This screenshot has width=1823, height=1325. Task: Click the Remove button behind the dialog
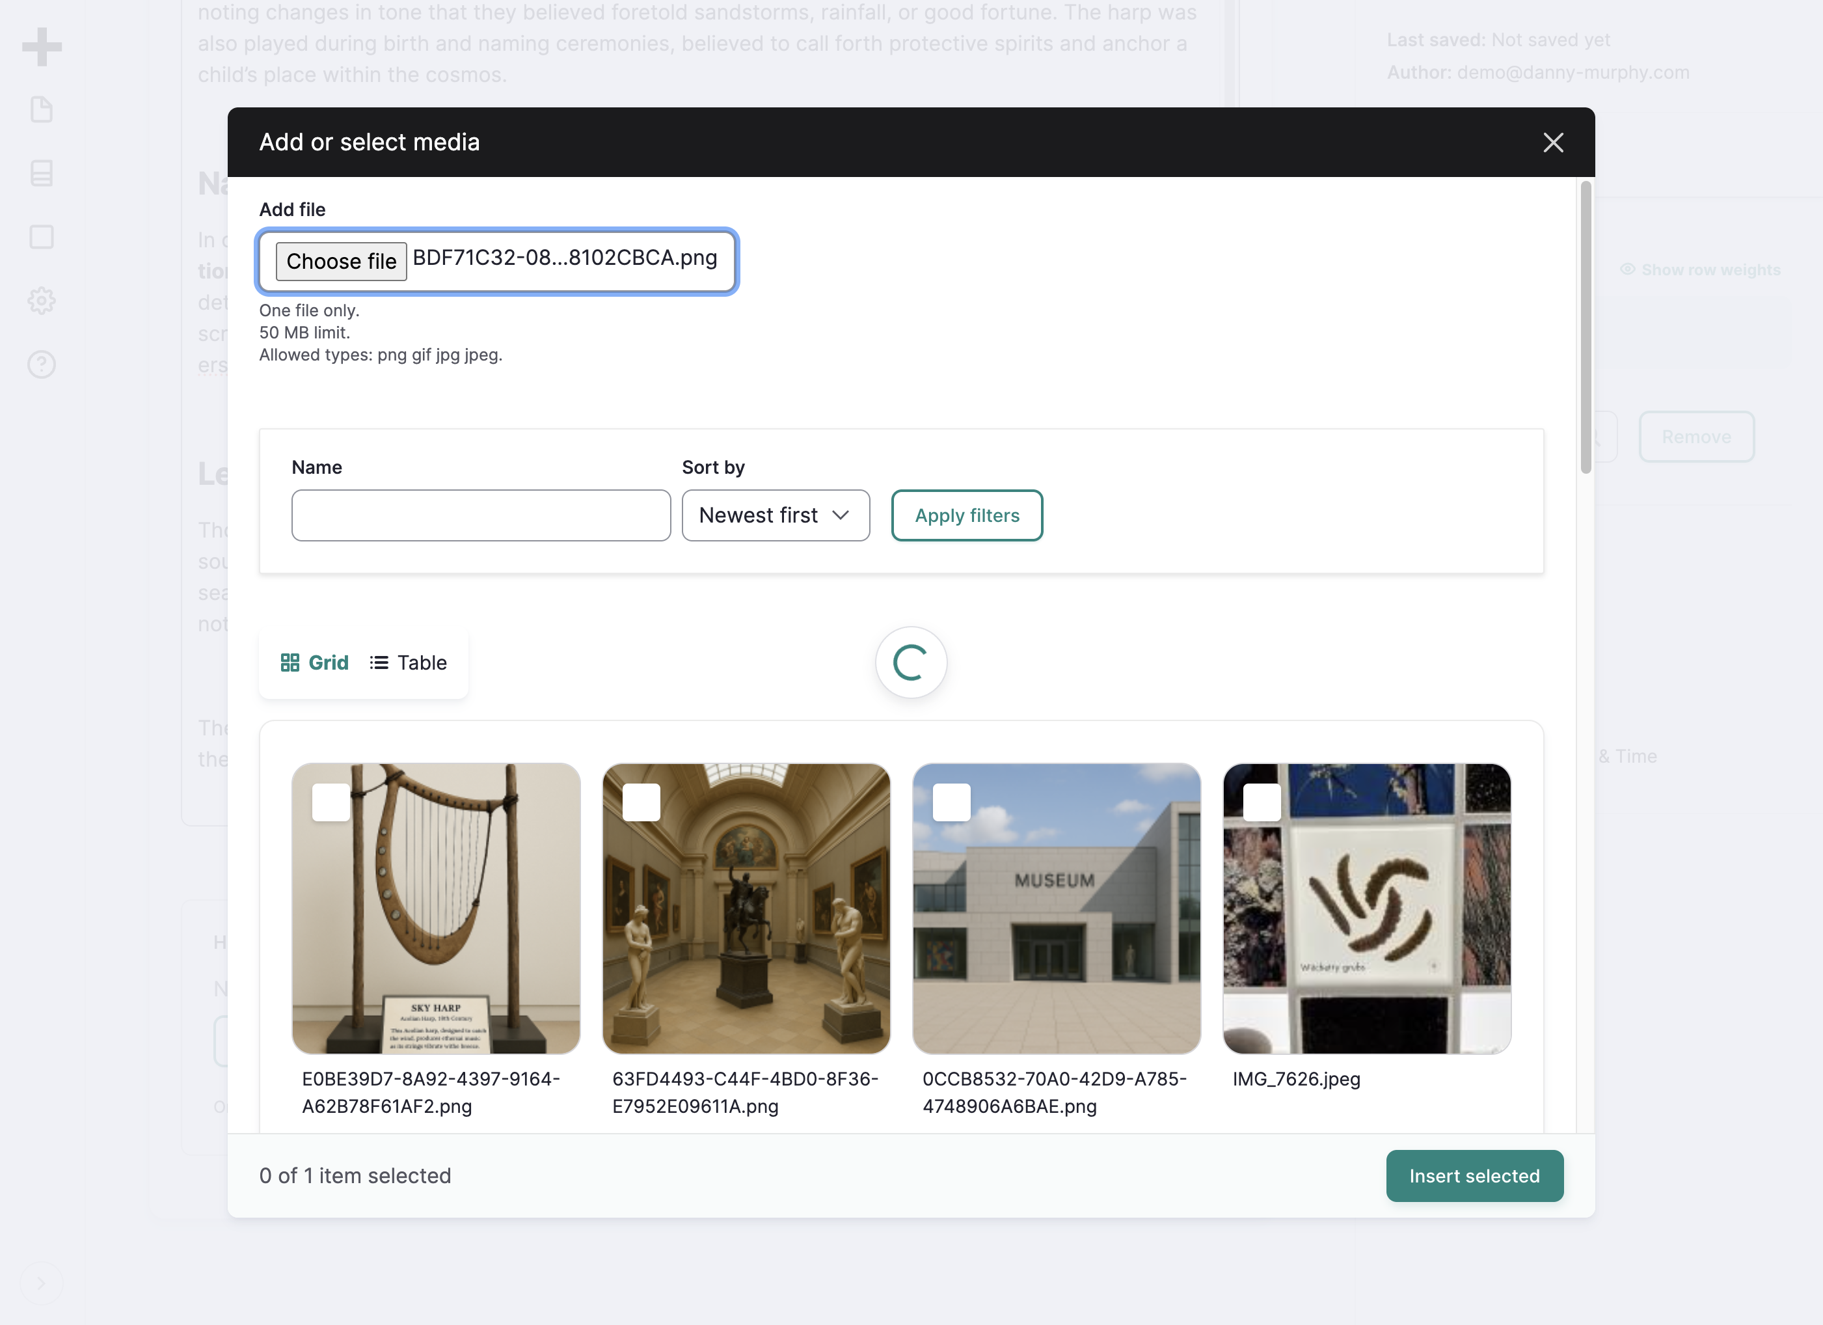pyautogui.click(x=1696, y=437)
